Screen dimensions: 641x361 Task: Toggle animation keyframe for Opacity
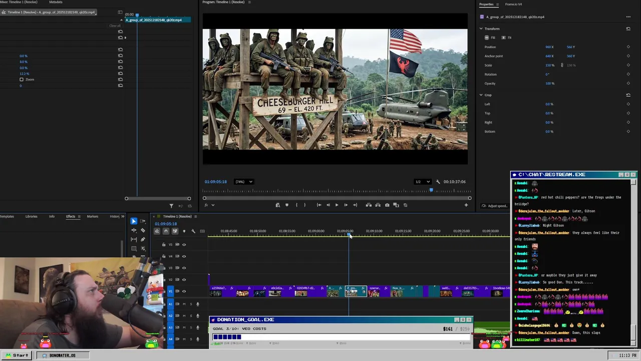tap(628, 83)
